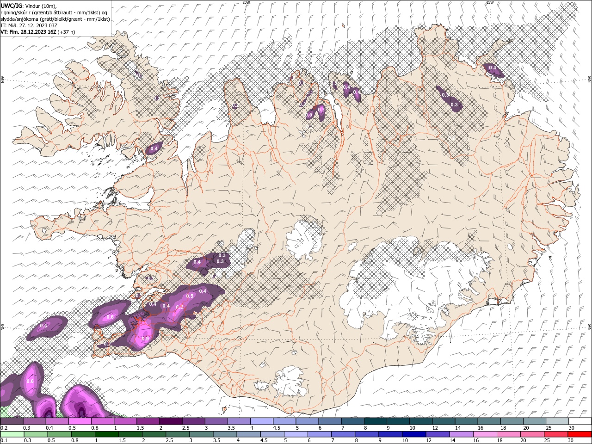Screen dimensions: 592x444
Task: Click the 1–1.5 darkest green rain swatch
Action: click(x=107, y=434)
